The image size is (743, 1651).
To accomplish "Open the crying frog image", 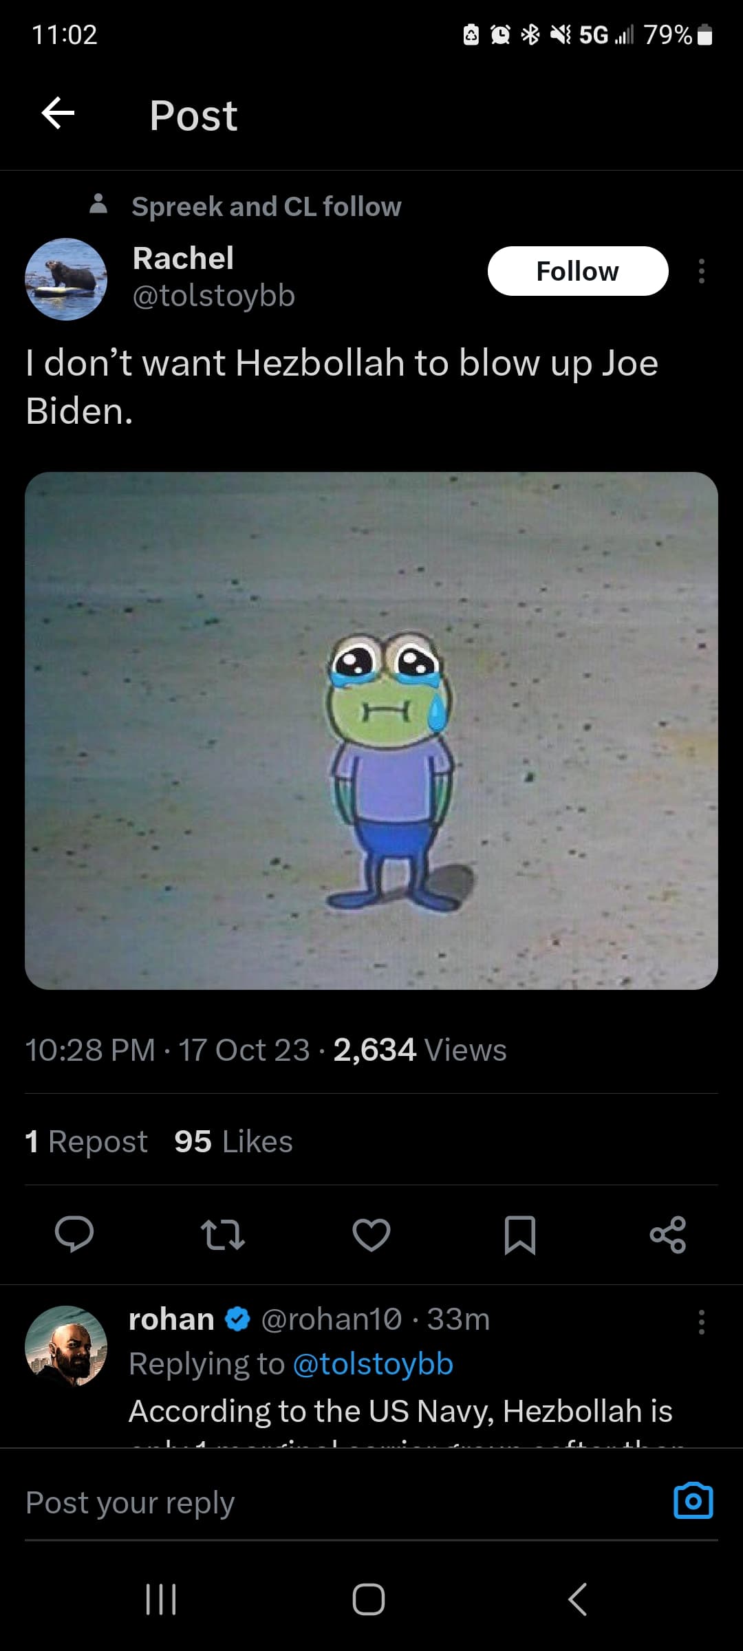I will pos(371,731).
